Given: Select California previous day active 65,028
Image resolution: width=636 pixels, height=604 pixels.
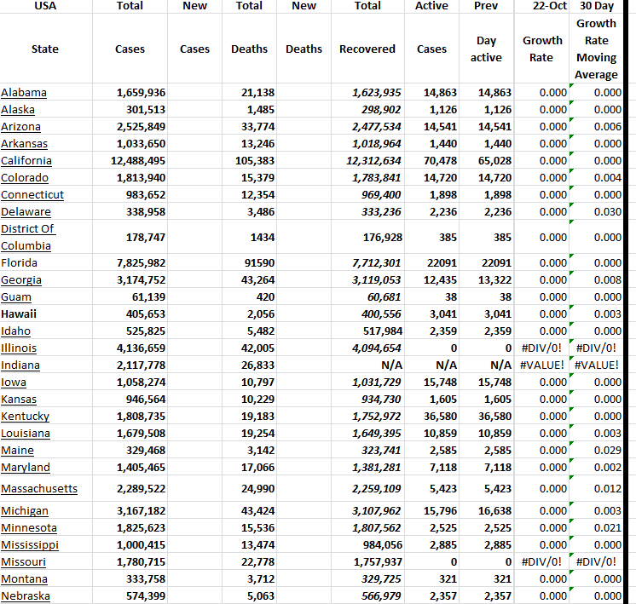Looking at the screenshot, I should 486,161.
